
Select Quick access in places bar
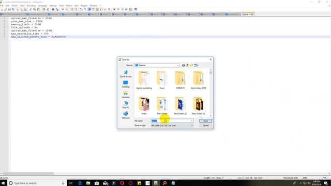click(x=126, y=74)
